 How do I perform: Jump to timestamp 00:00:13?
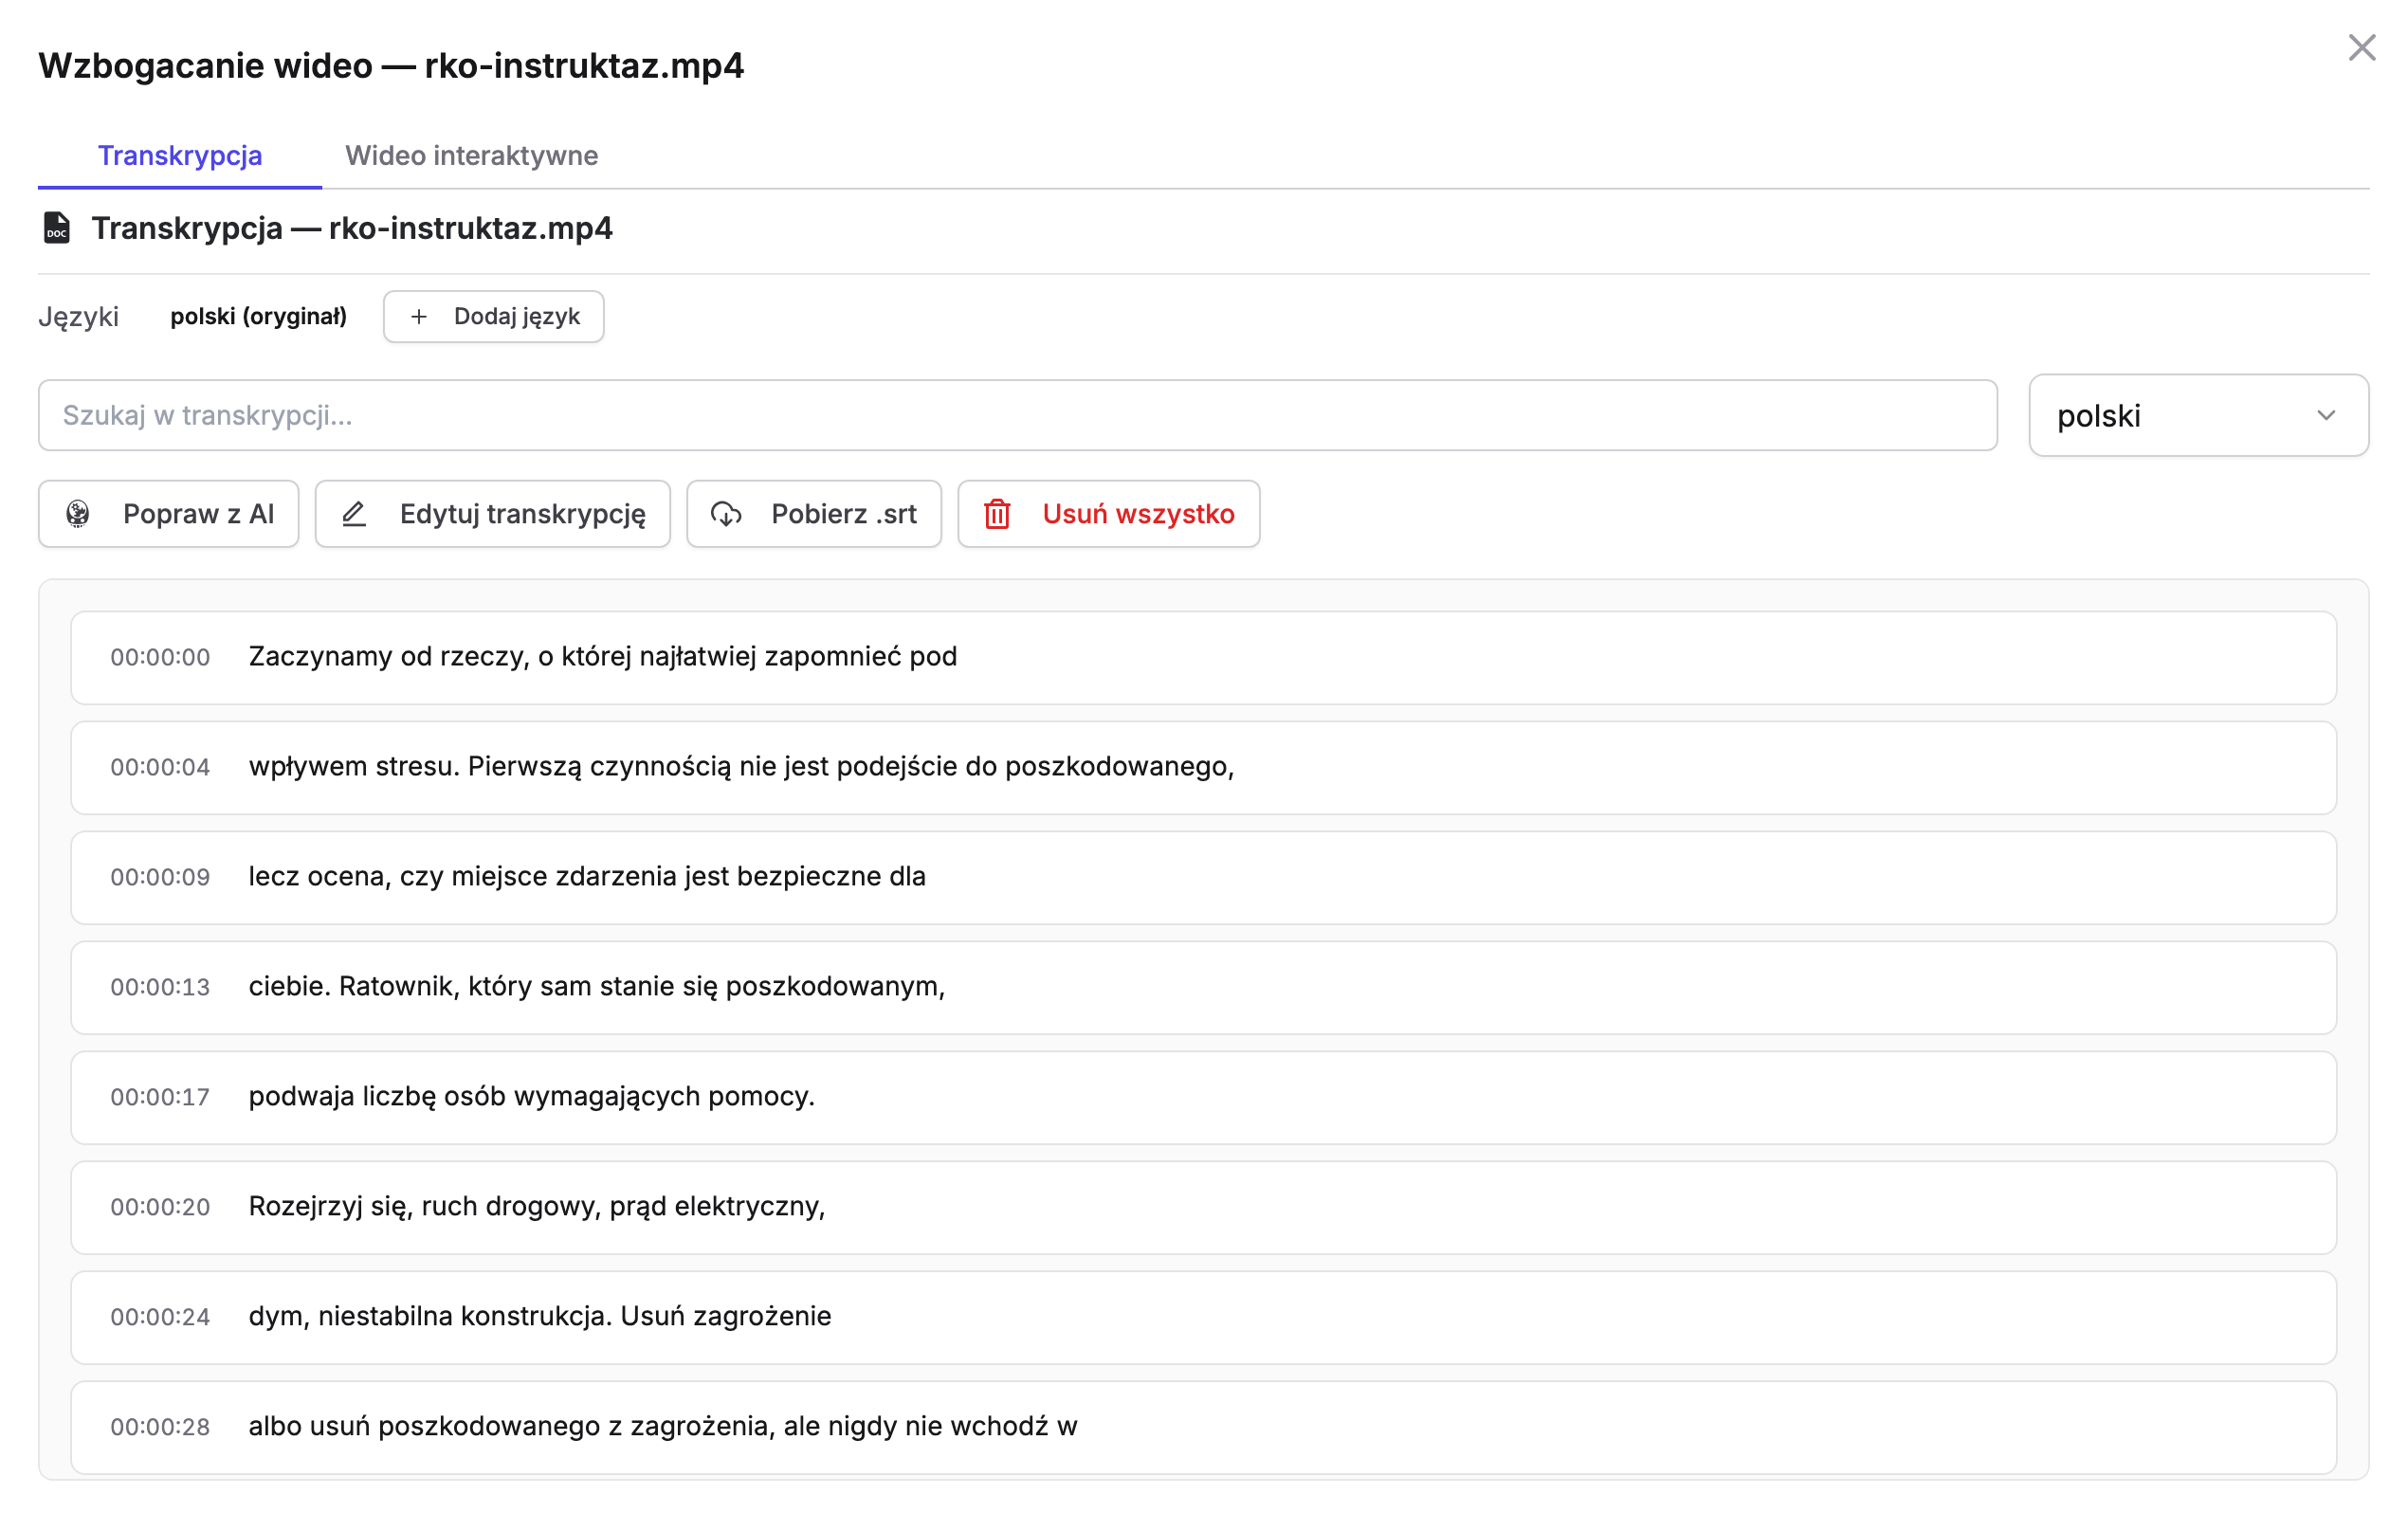(160, 987)
